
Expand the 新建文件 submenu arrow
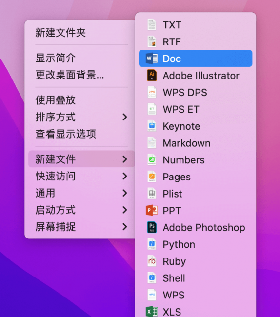pos(125,159)
